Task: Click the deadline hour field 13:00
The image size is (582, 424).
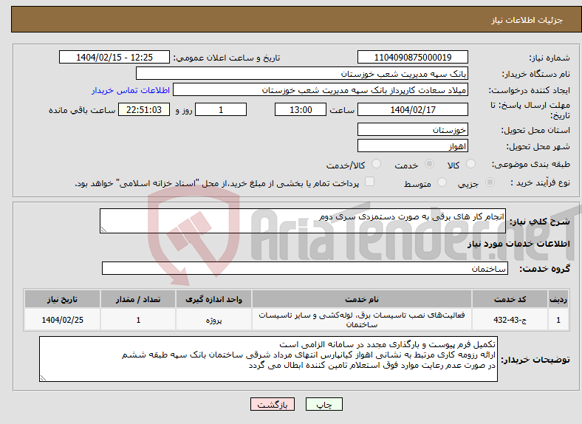Action: click(301, 109)
